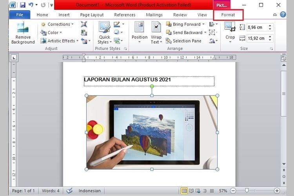Image resolution: width=294 pixels, height=196 pixels.
Task: Click the Picture Effects icon
Action: [117, 33]
